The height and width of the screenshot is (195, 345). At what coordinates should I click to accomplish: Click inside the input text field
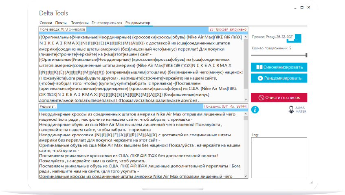coord(141,67)
